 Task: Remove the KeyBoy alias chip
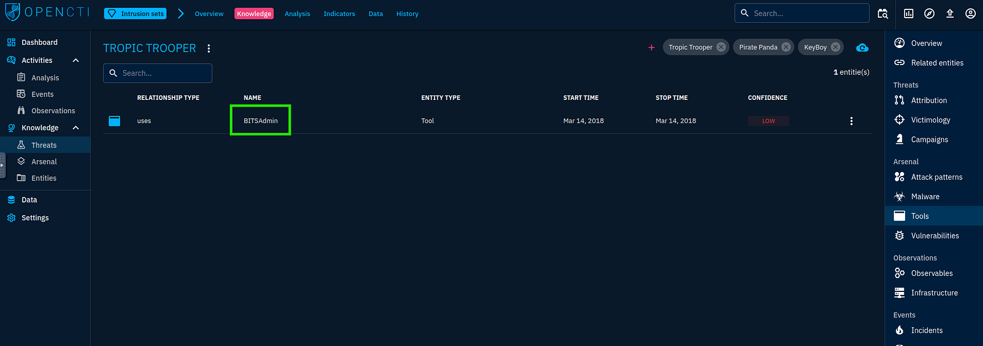pos(835,47)
